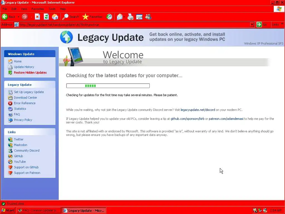This screenshot has height=214, width=285.
Task: Click the Legacy Update taskbar button
Action: (x=84, y=211)
